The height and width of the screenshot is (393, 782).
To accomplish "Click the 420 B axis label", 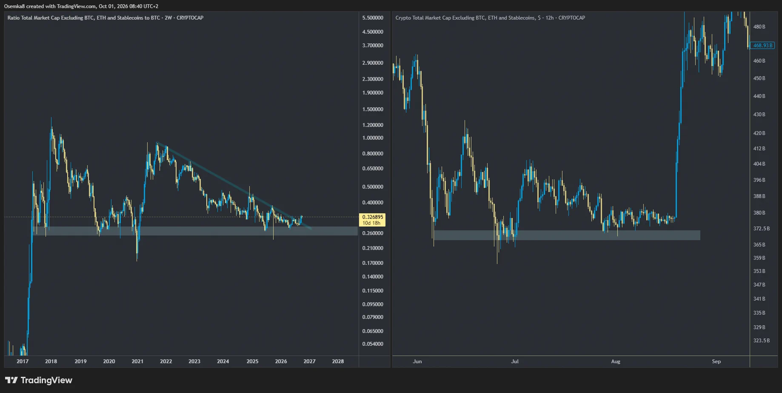I will pos(759,133).
